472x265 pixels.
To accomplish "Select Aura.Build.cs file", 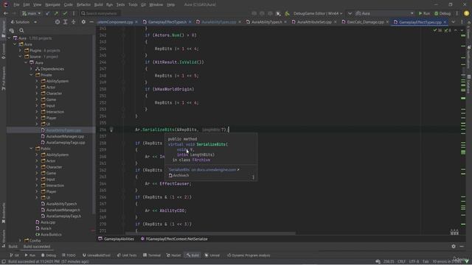I will (51, 234).
